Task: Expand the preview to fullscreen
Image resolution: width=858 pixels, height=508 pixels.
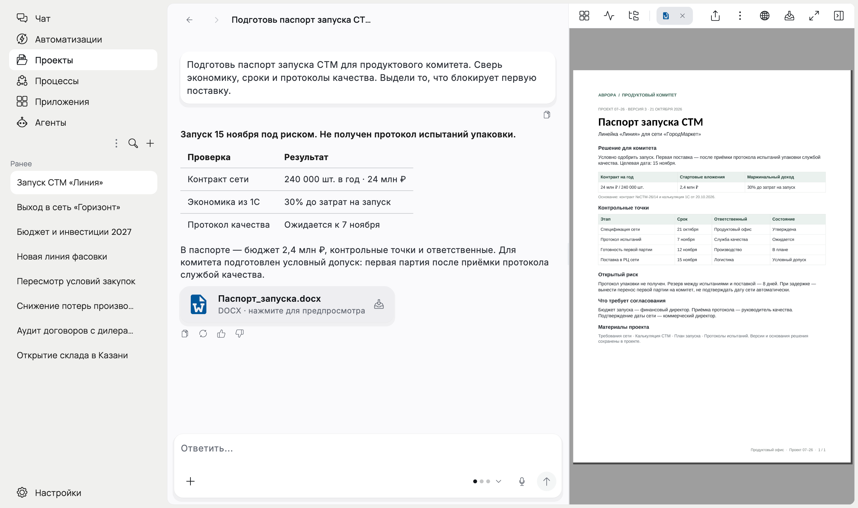Action: 814,16
